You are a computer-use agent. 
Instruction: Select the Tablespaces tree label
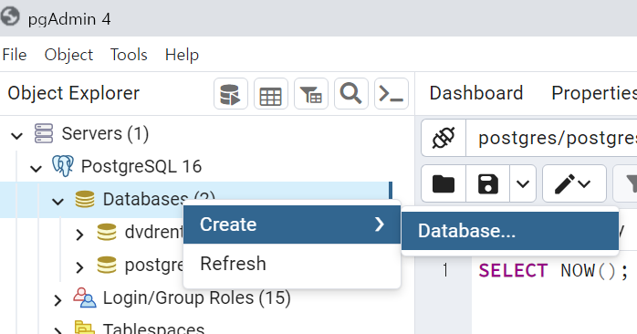tap(153, 328)
